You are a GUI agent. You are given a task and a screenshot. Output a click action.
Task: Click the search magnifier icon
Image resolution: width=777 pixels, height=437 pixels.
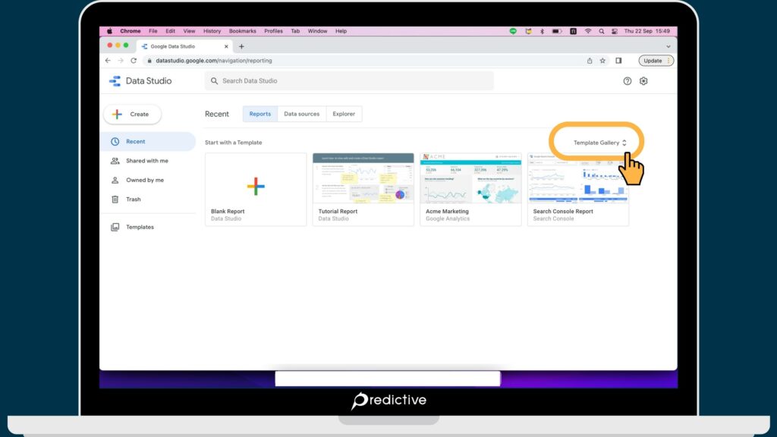pos(215,80)
